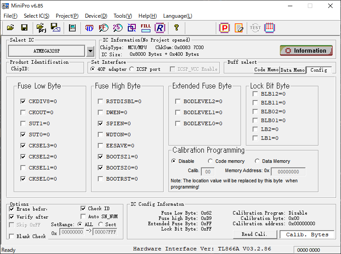
Task: Switch to the Data Memo tab
Action: [293, 70]
